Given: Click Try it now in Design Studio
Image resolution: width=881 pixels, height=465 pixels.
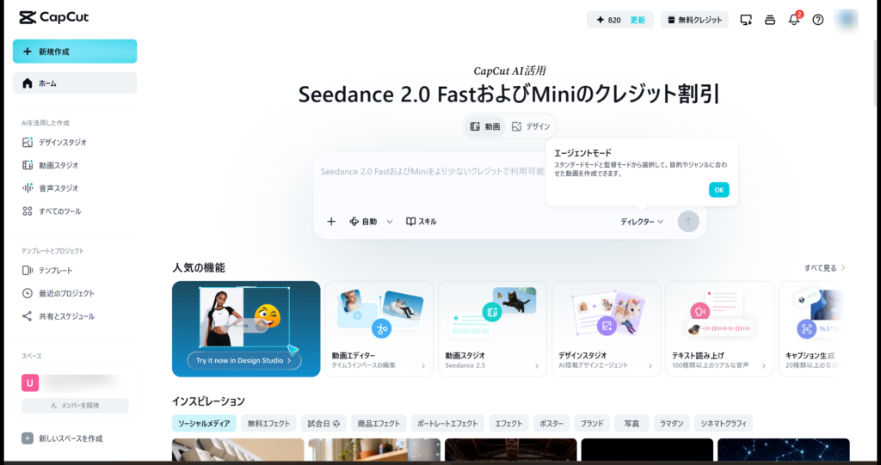Looking at the screenshot, I should click(243, 360).
